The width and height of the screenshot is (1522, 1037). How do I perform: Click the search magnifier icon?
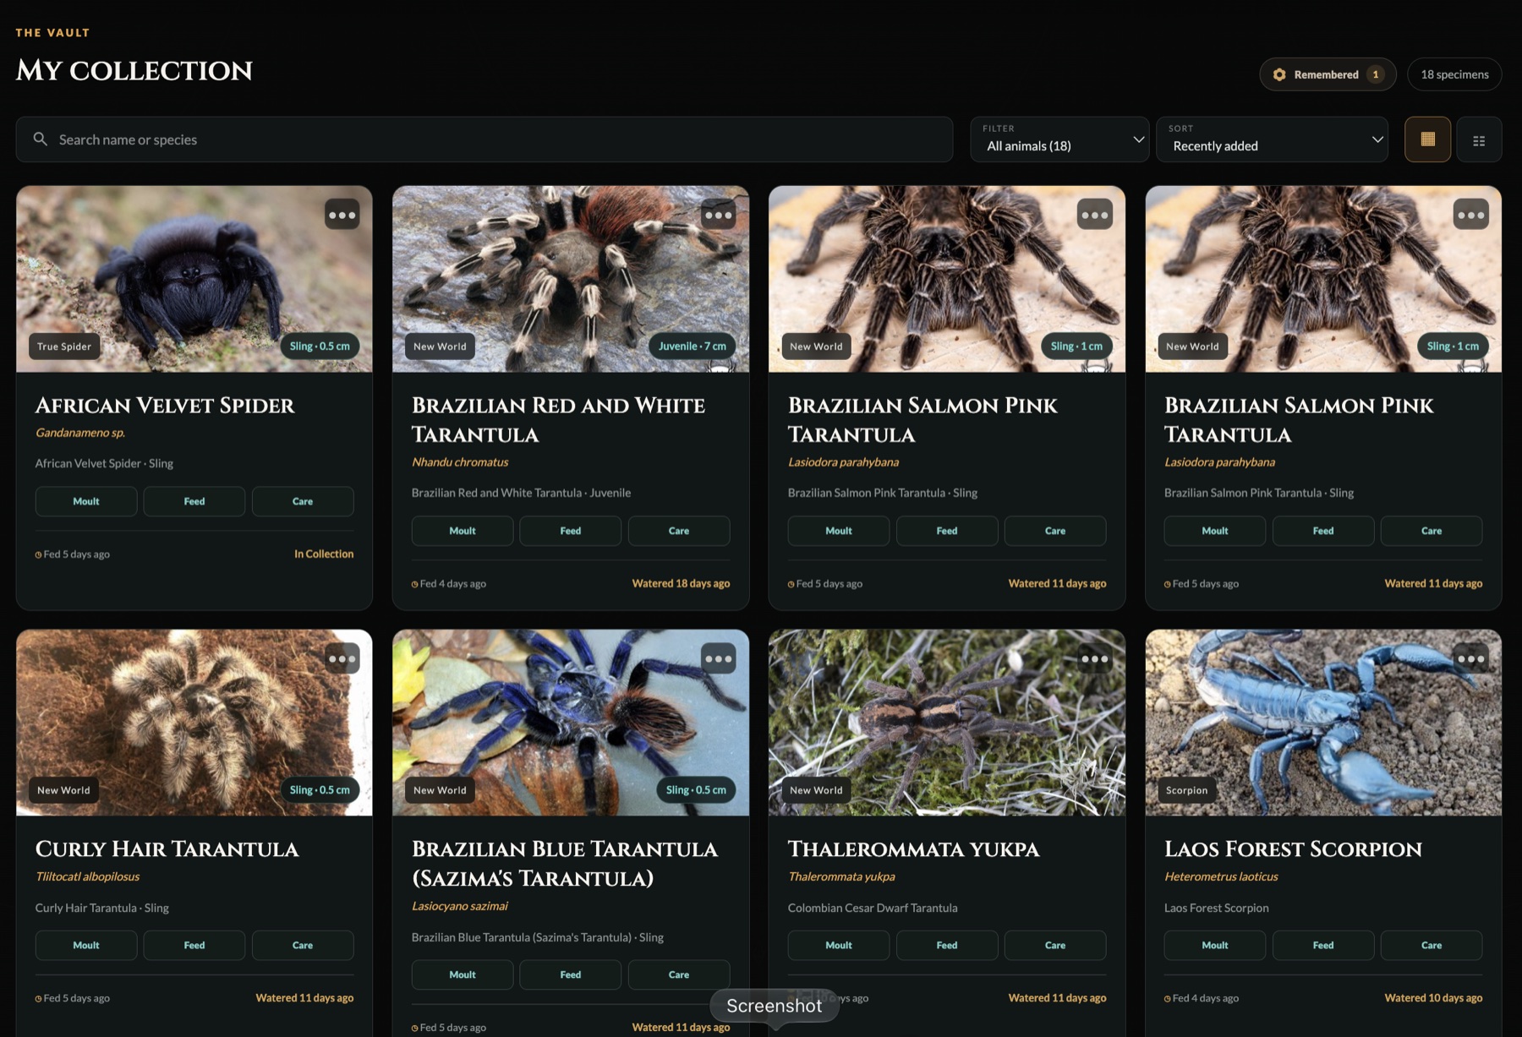40,139
